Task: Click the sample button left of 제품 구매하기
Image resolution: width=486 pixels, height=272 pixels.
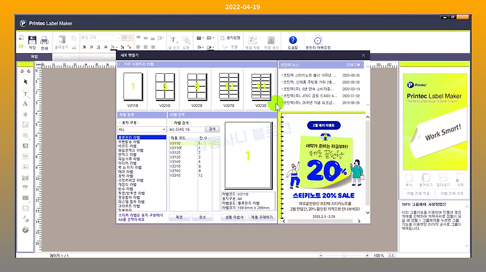Action: pos(235,218)
